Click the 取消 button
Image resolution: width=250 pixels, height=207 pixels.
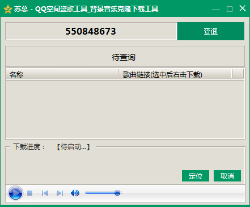point(227,176)
